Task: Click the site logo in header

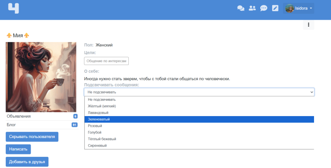Action: [x=14, y=8]
